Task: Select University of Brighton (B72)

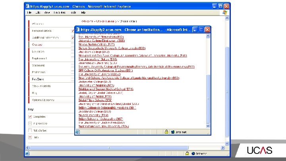Action: coord(97,85)
